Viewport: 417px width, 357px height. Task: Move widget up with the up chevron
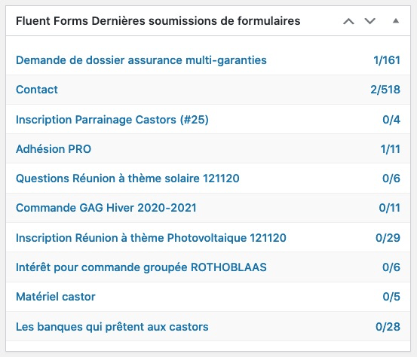pyautogui.click(x=348, y=21)
